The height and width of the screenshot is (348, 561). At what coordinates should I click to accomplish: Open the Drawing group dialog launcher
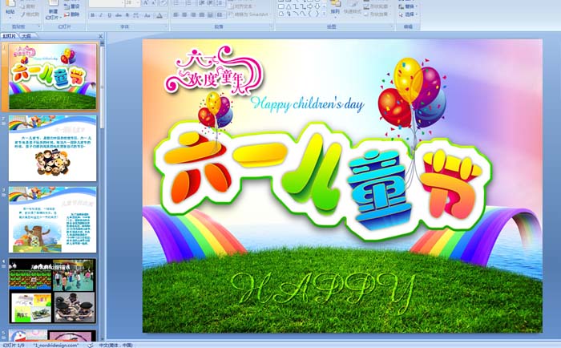[x=392, y=26]
